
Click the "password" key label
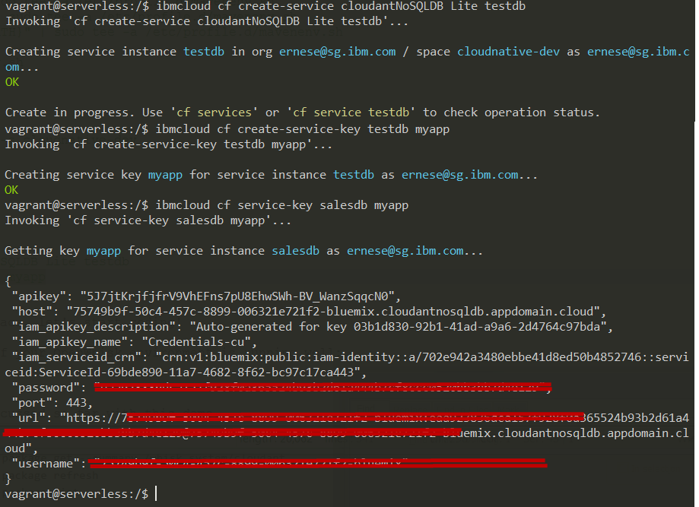[49, 388]
